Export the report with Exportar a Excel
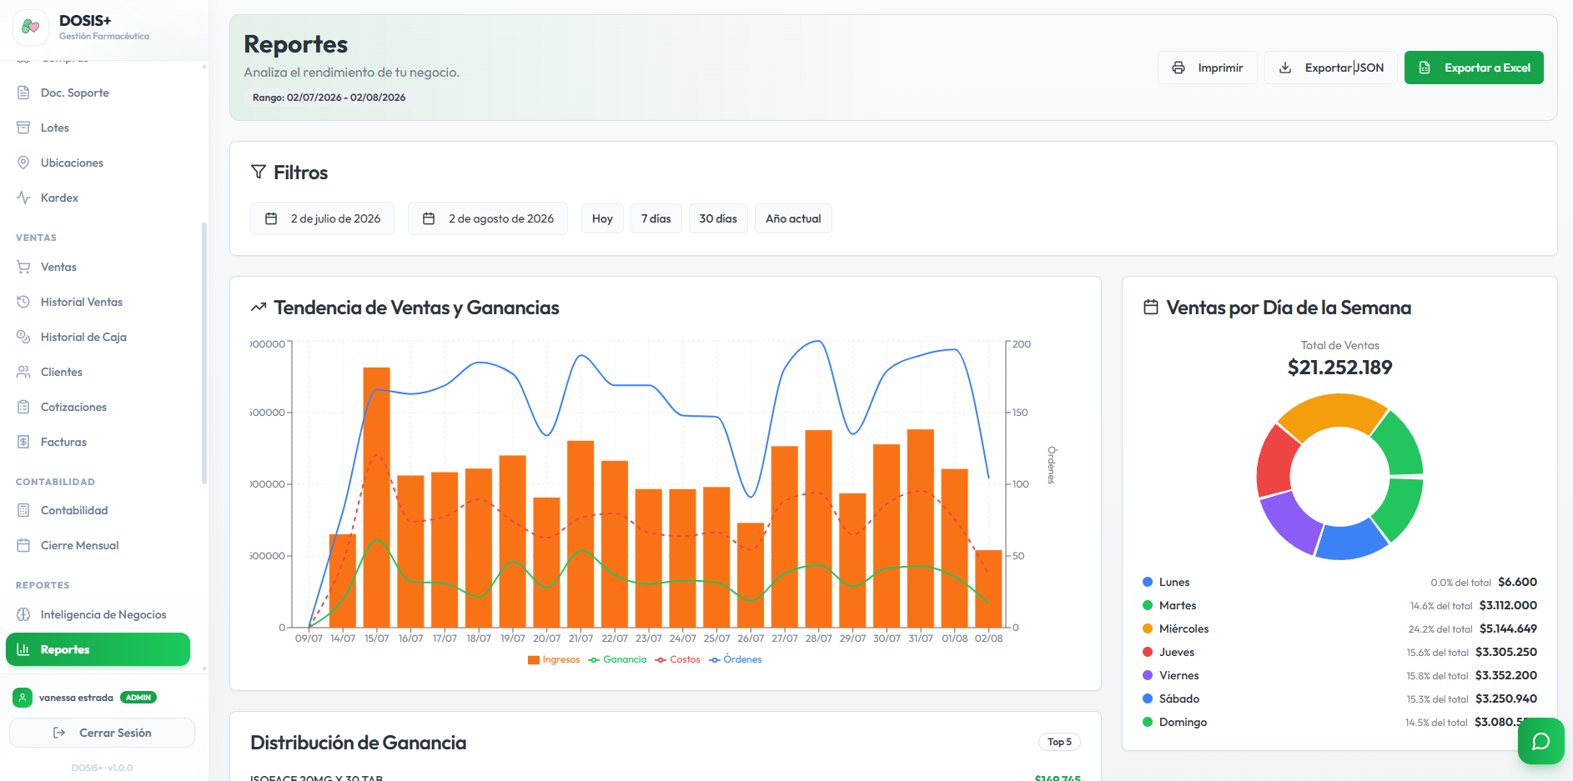1573x781 pixels. click(1474, 68)
